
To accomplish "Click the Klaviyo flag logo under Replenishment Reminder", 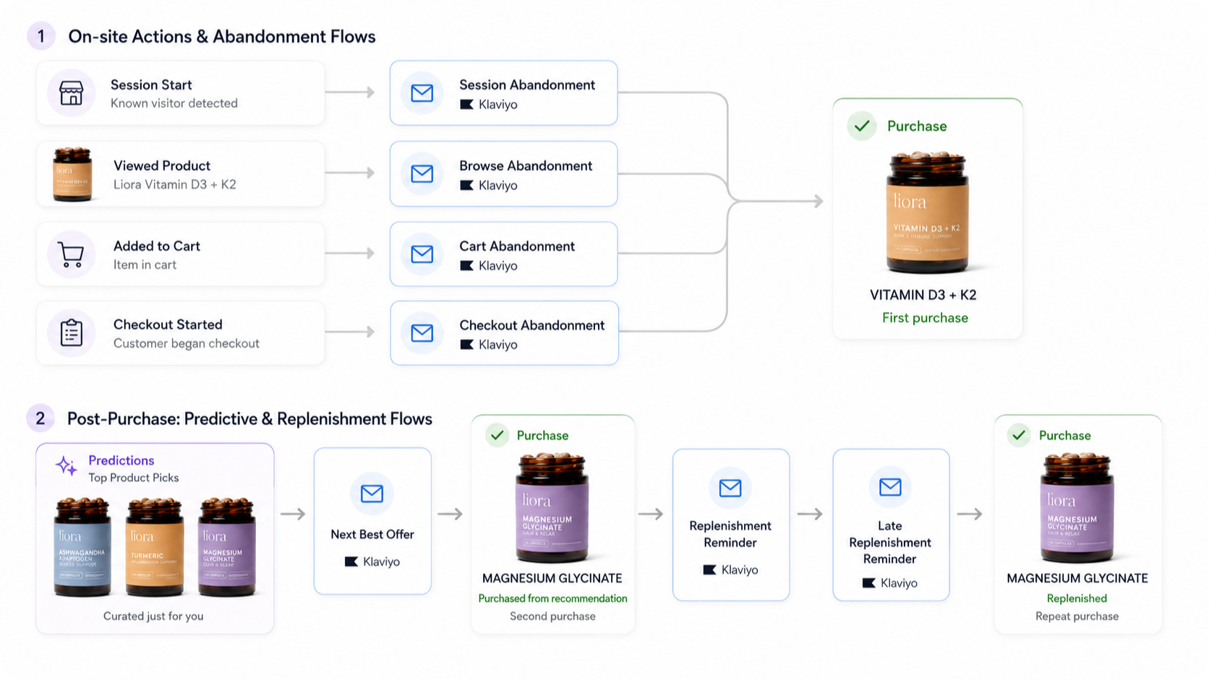I will tap(710, 570).
